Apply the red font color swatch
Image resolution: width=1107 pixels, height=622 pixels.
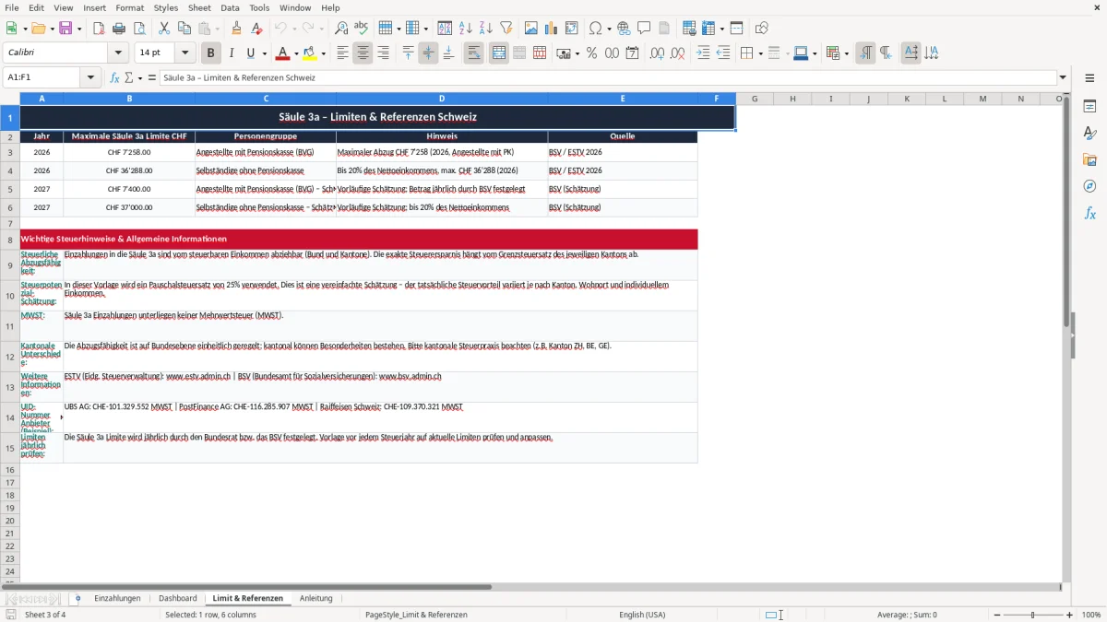tap(282, 53)
